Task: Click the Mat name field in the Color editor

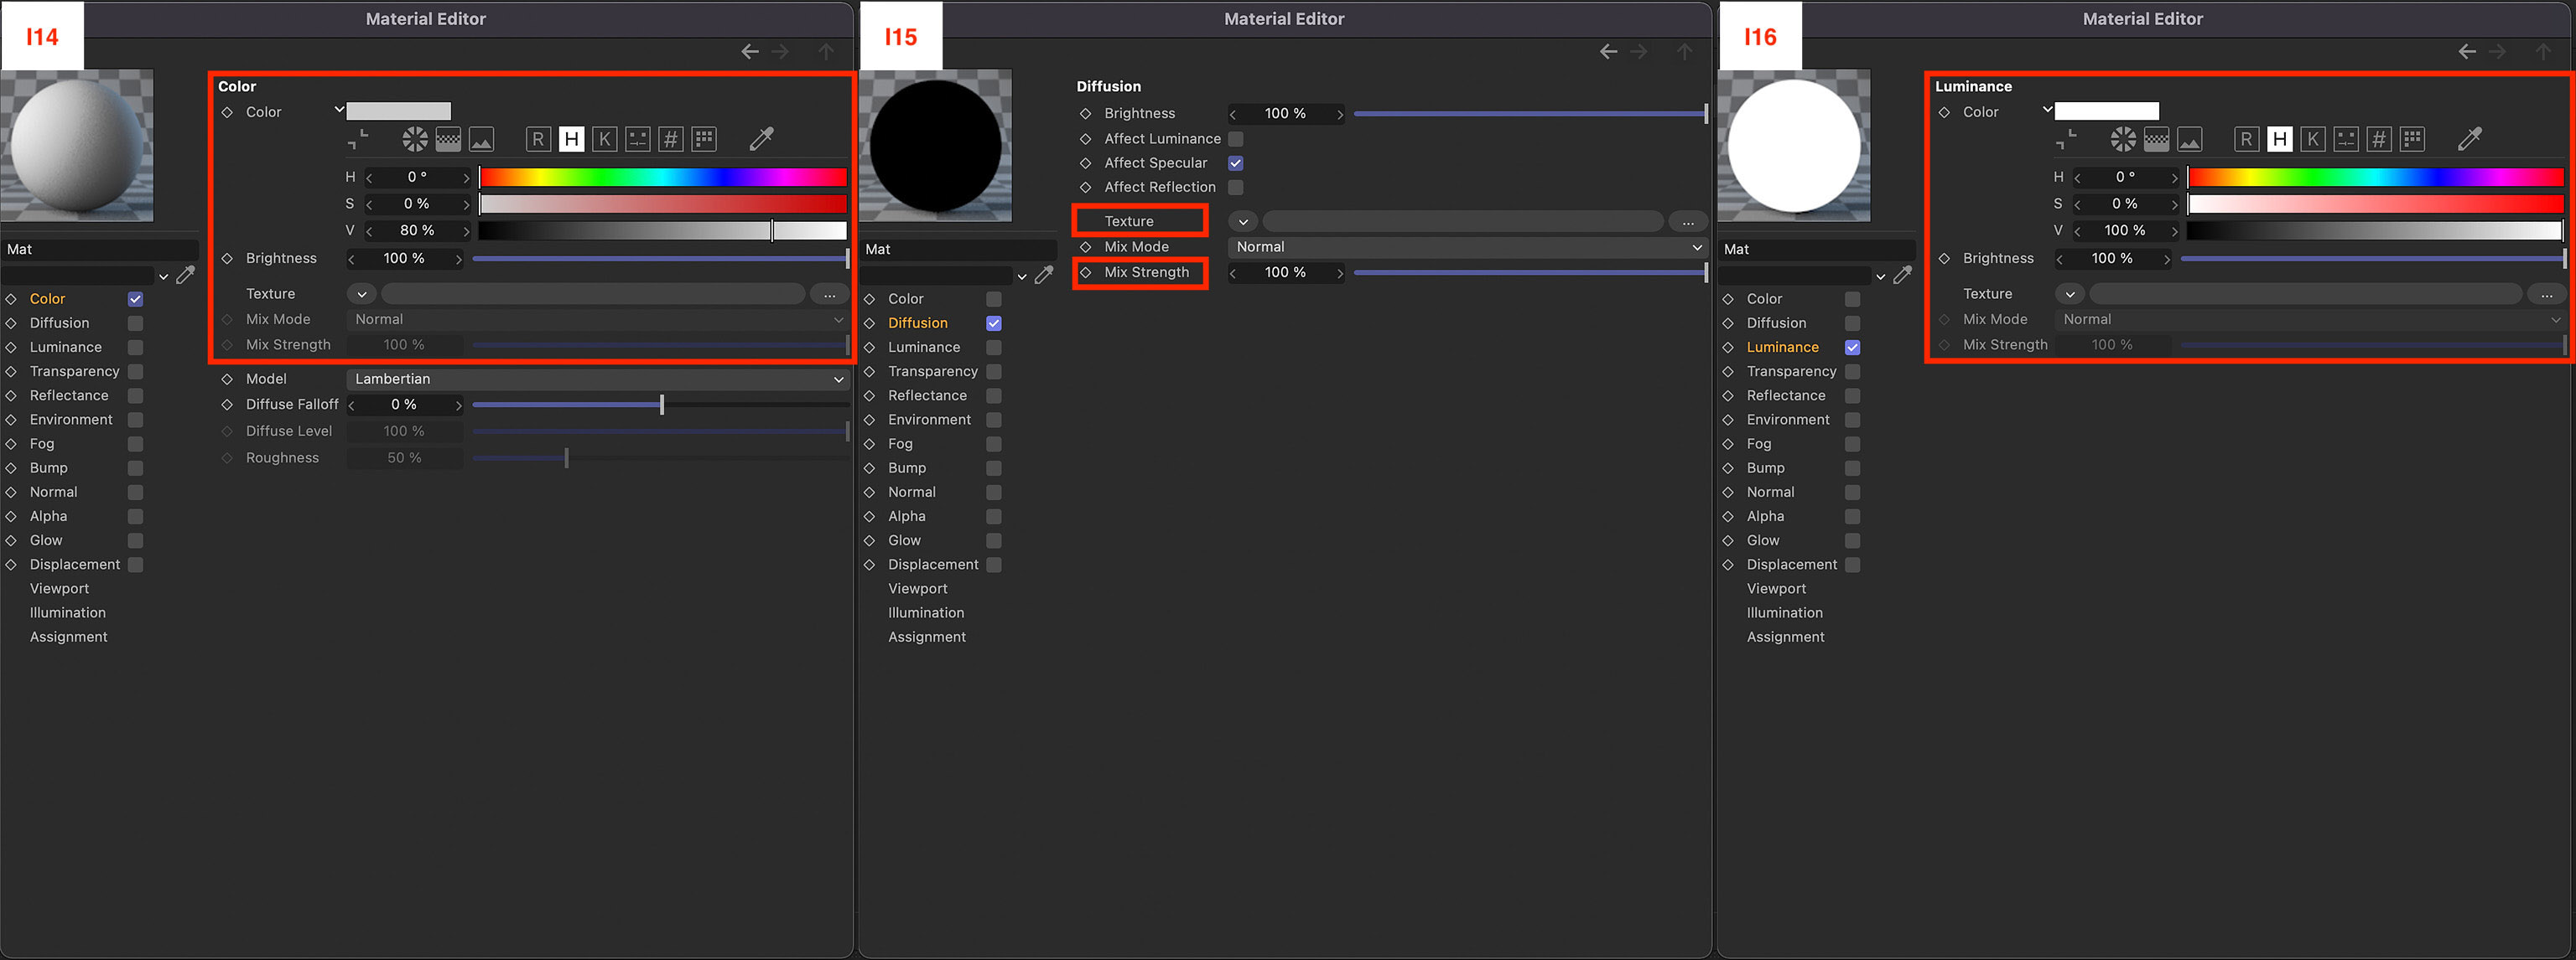Action: 99,250
